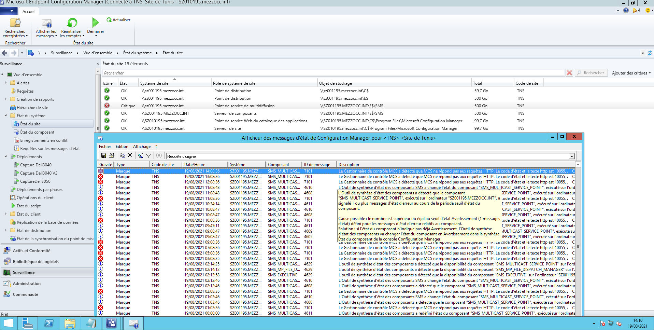Image resolution: width=654 pixels, height=330 pixels.
Task: Sort by the Date/Heure column header
Action: point(205,164)
